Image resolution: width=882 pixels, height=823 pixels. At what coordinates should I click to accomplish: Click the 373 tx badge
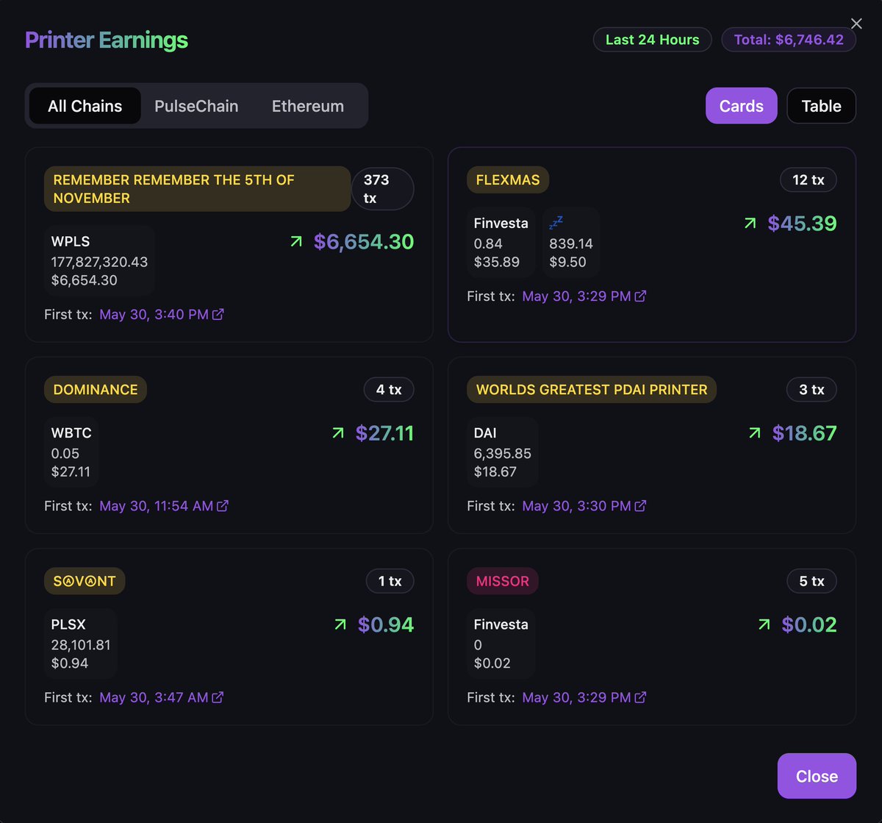click(383, 189)
